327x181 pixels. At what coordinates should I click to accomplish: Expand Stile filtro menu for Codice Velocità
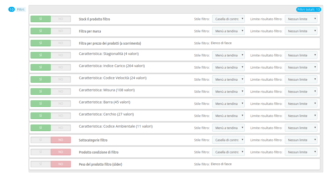click(x=228, y=79)
